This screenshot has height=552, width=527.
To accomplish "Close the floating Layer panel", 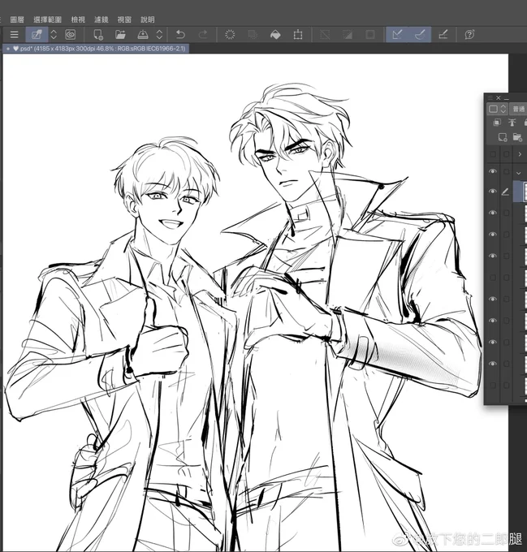I will point(498,98).
